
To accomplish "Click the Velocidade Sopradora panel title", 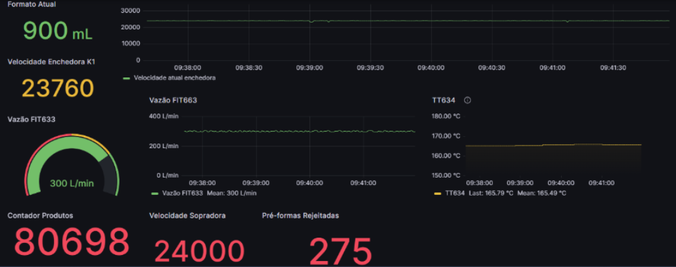I will tap(187, 216).
